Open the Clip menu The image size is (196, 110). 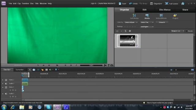click(x=19, y=3)
